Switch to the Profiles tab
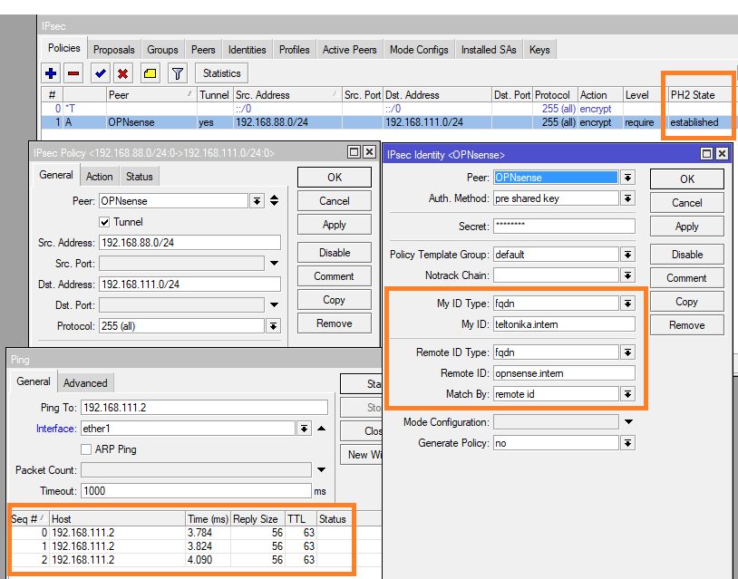This screenshot has height=579, width=738. coord(294,50)
